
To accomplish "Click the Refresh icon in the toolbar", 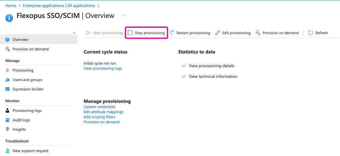I will 310,33.
